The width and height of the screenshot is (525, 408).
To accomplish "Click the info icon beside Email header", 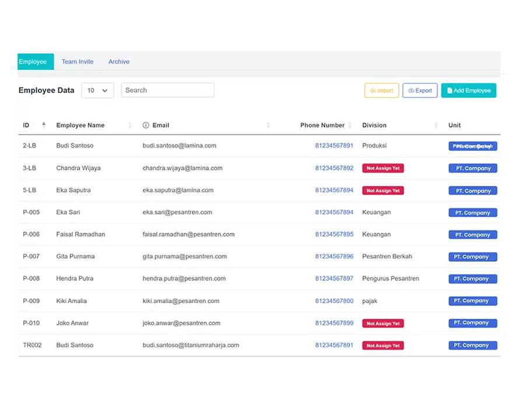I will [x=146, y=125].
